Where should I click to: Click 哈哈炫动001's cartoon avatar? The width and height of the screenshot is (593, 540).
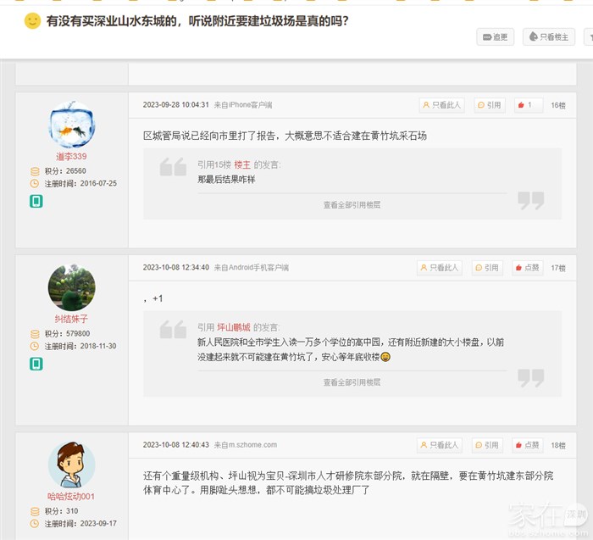(x=71, y=465)
